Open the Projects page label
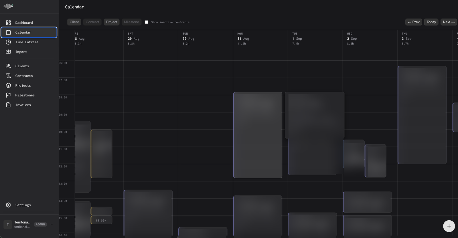Screen dimensions: 458x238 (x=23, y=85)
